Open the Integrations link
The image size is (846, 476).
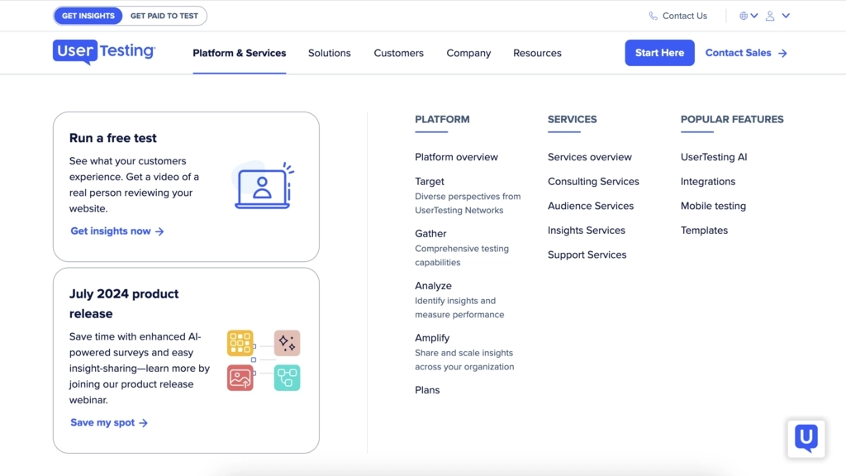708,181
